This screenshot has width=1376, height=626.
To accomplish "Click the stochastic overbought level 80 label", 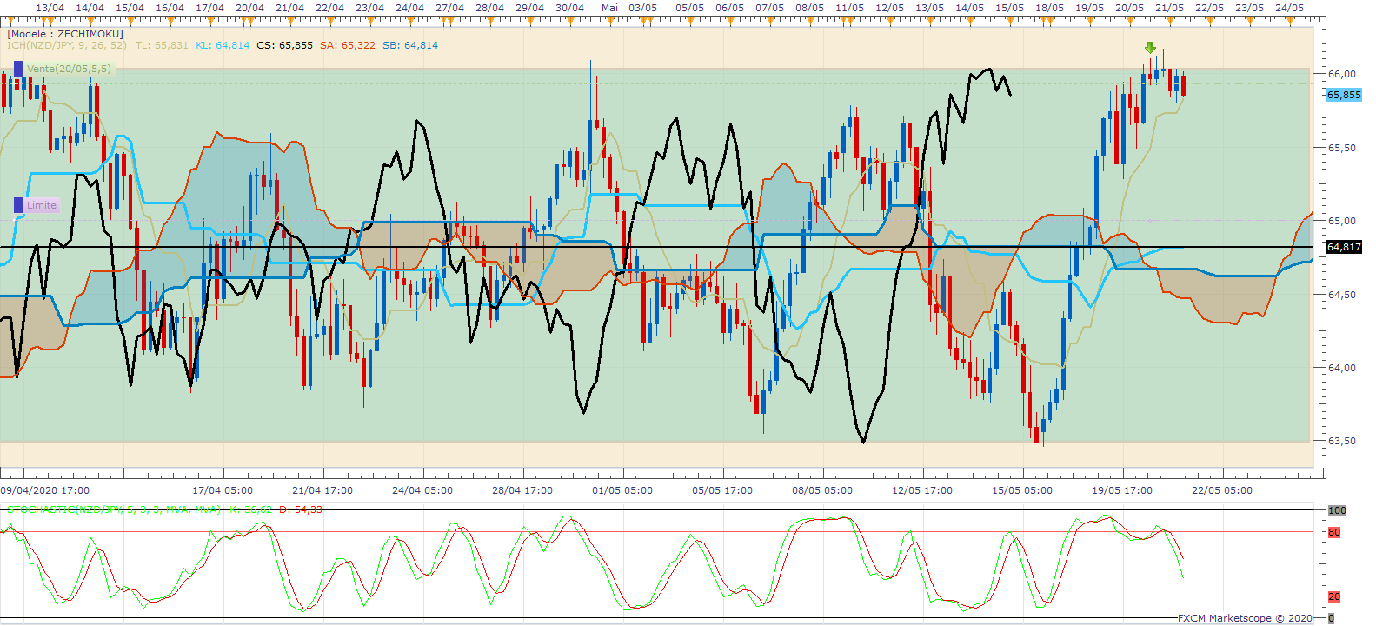I will click(1334, 532).
